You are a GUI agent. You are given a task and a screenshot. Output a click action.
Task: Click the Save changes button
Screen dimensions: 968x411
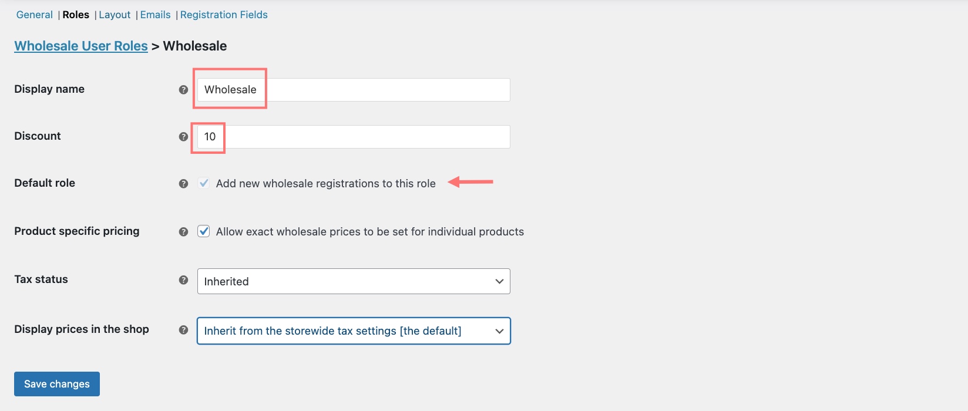click(x=57, y=384)
